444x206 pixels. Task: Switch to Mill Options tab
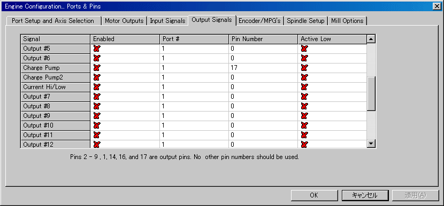347,21
